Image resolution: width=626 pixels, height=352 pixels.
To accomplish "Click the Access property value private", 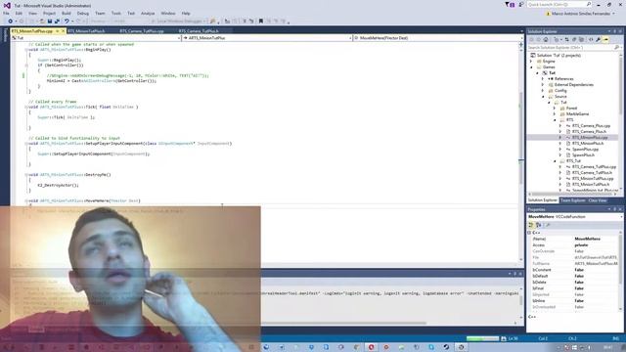I will pyautogui.click(x=581, y=245).
